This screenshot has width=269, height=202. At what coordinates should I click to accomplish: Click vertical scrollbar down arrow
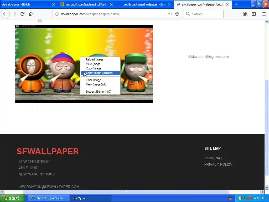point(267,187)
